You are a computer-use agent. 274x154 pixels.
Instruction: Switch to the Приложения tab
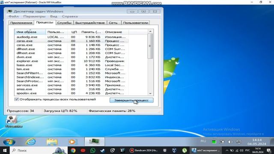[x=21, y=23]
